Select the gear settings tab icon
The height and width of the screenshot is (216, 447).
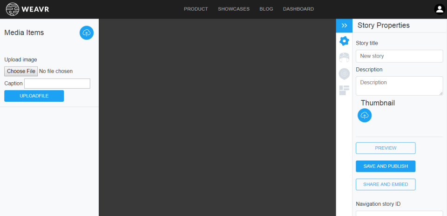344,41
